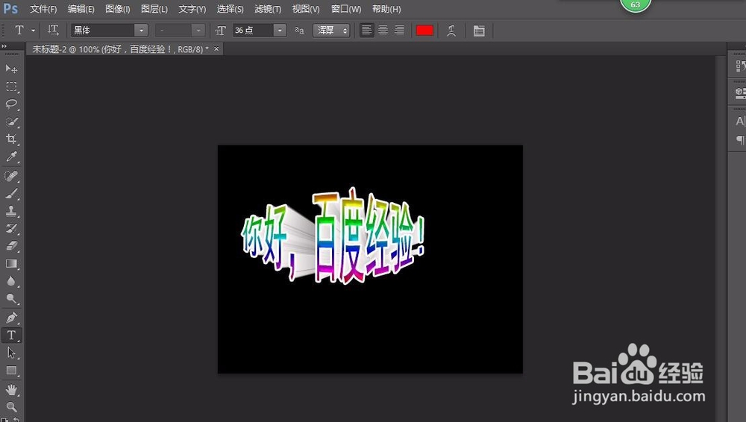This screenshot has width=746, height=422.
Task: Open the 编辑(E) menu
Action: 81,9
